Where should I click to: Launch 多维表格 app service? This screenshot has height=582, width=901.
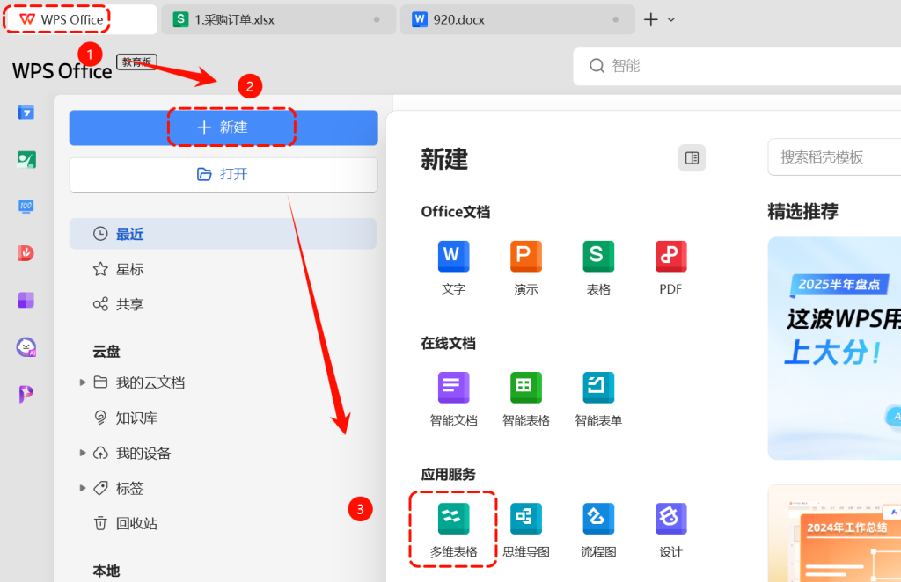pos(453,530)
